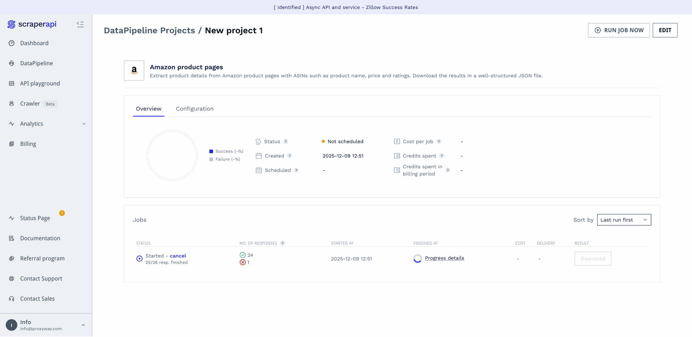The height and width of the screenshot is (337, 692).
Task: Switch to the Configuration tab
Action: click(x=195, y=109)
